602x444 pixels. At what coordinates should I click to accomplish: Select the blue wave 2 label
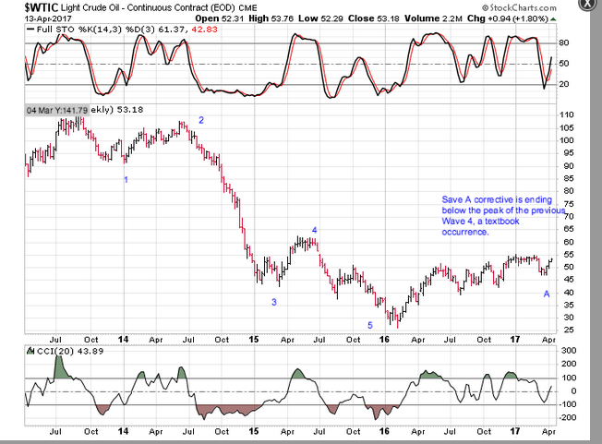tap(201, 120)
